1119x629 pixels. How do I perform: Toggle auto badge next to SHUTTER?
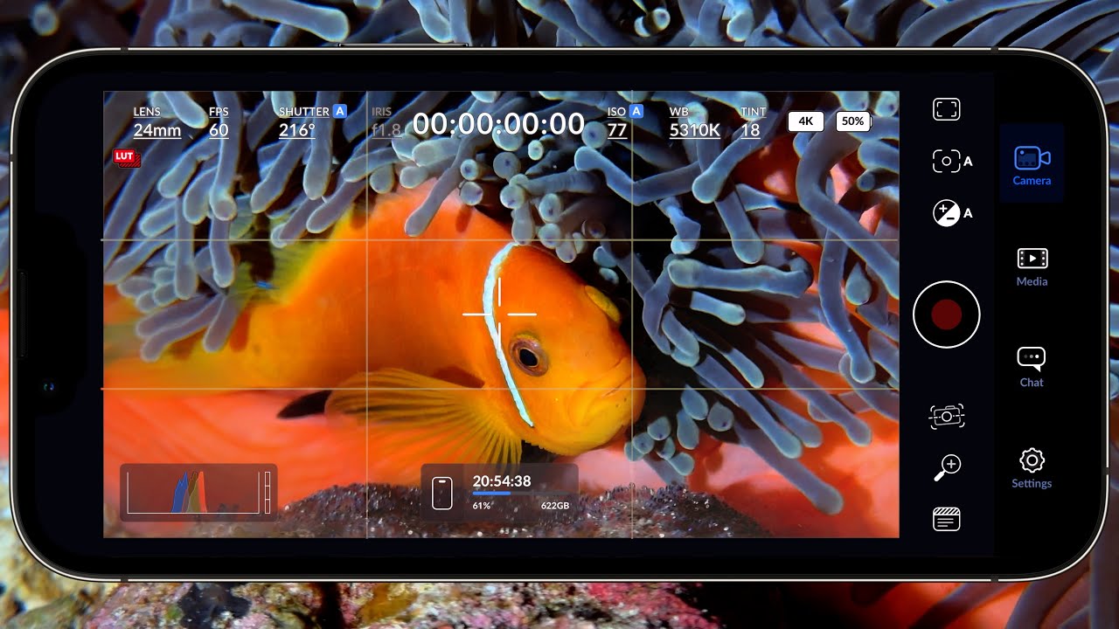[340, 111]
